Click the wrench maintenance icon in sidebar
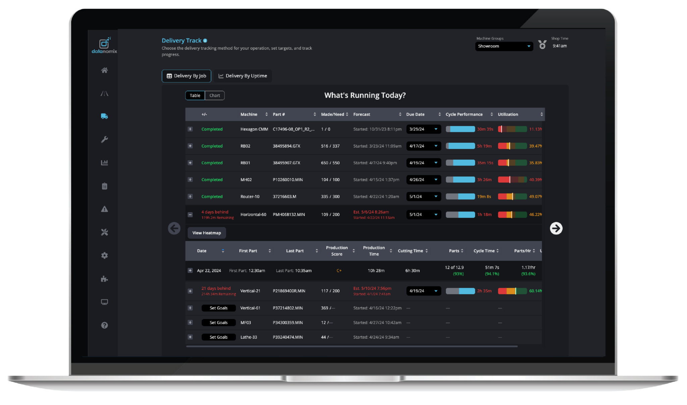This screenshot has width=687, height=405. (x=104, y=139)
